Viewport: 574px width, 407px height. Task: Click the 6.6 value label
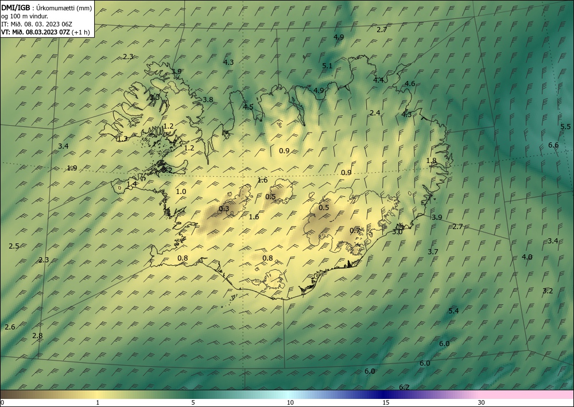coord(553,145)
